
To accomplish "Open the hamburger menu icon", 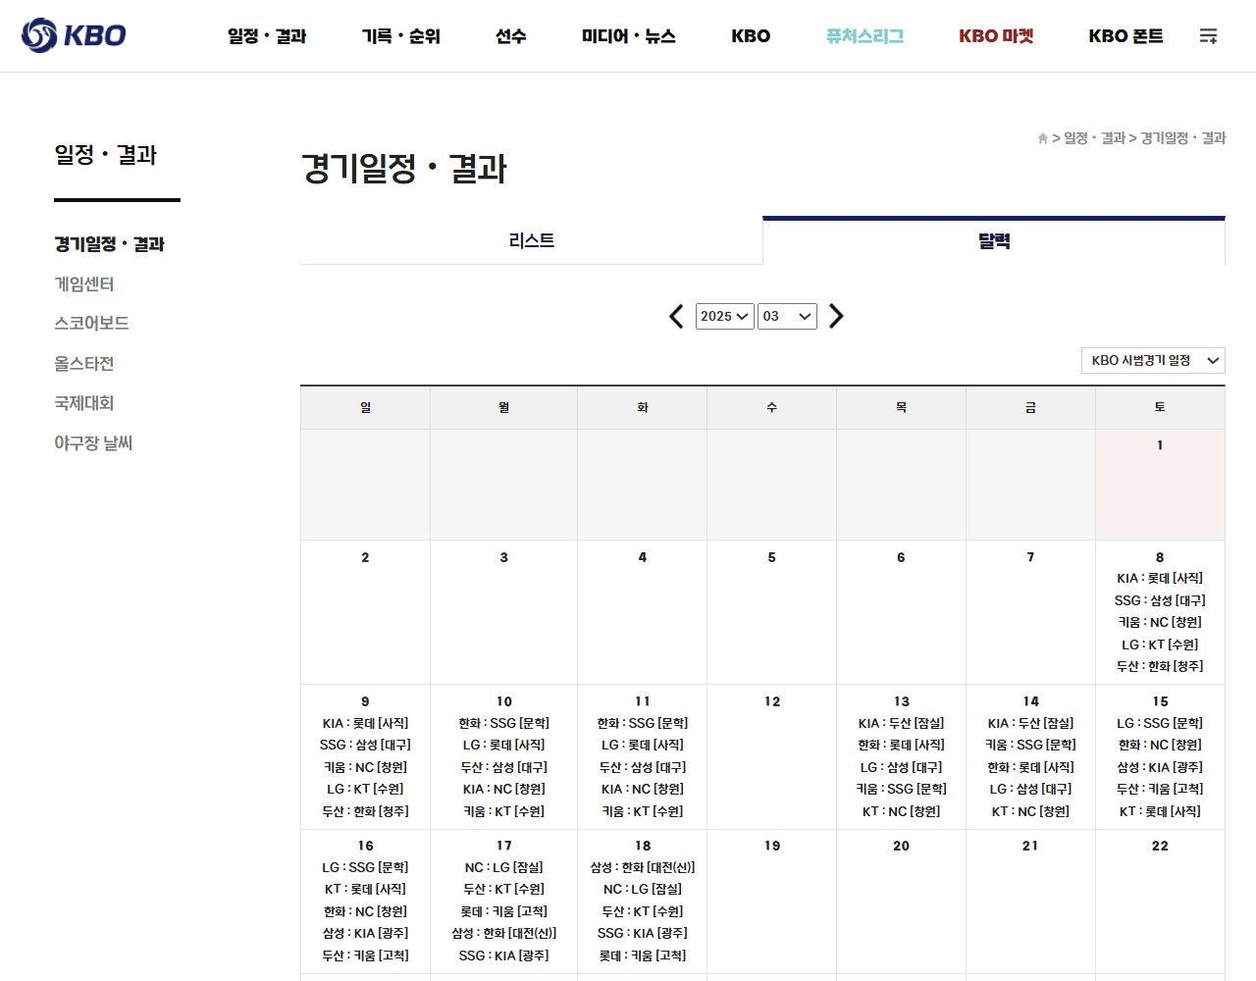I will [x=1208, y=36].
